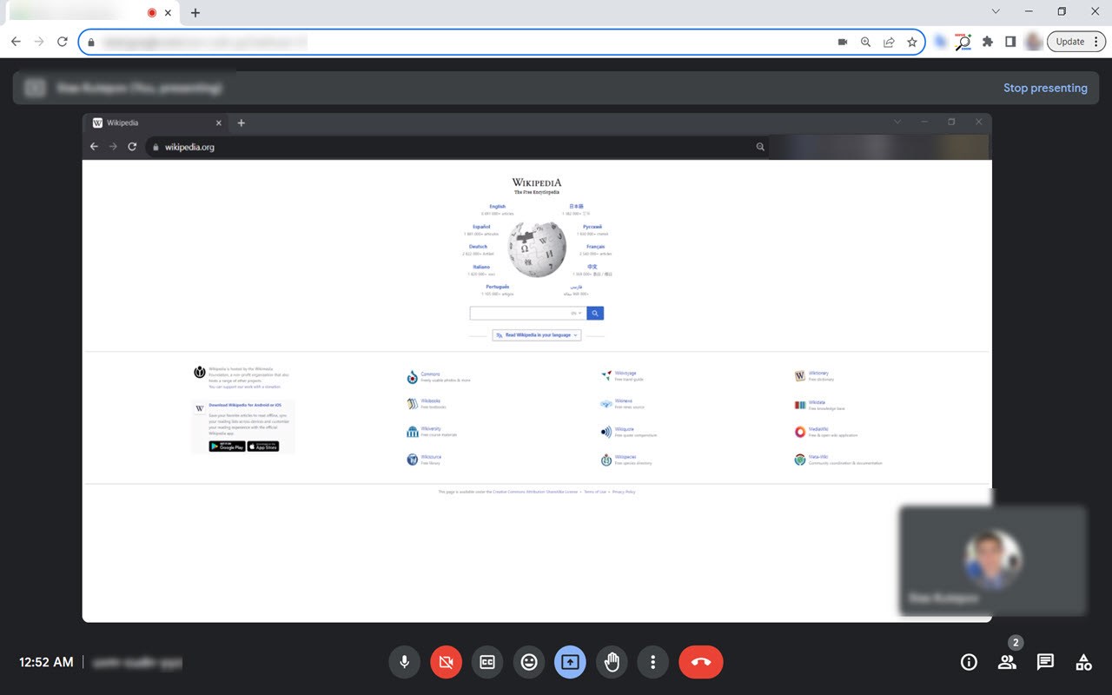1112x695 pixels.
Task: Open the chat with everyone panel
Action: 1045,662
